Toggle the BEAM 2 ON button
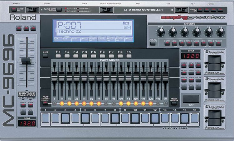Screen dimensions: 234x141 (200, 10)
